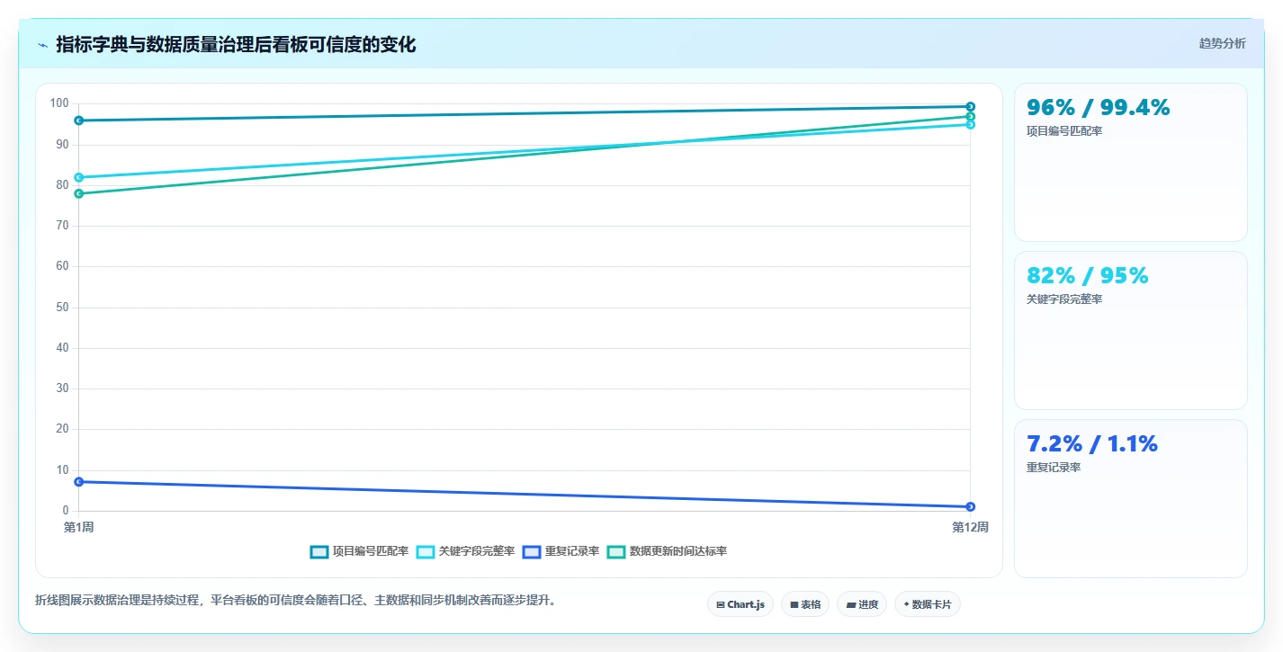Open the 7.2% / 1.1% stat card
The image size is (1283, 652).
1131,499
